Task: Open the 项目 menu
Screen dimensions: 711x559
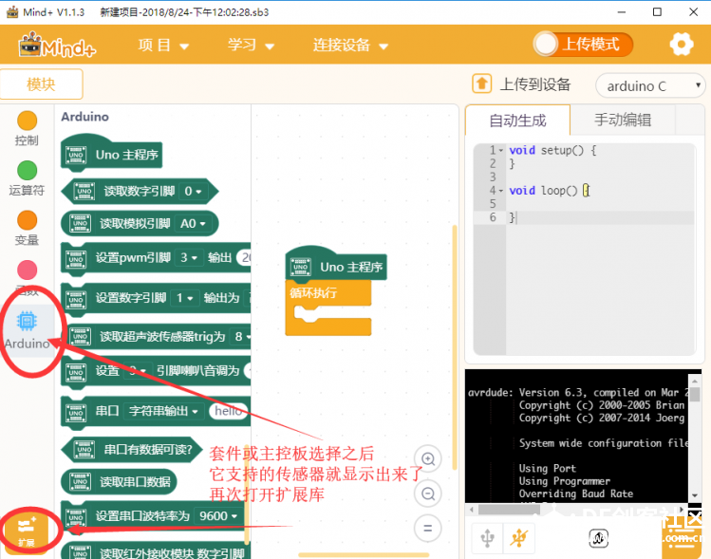Action: (163, 45)
